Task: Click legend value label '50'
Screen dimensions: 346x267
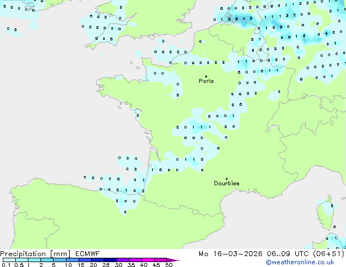Action: pyautogui.click(x=169, y=265)
